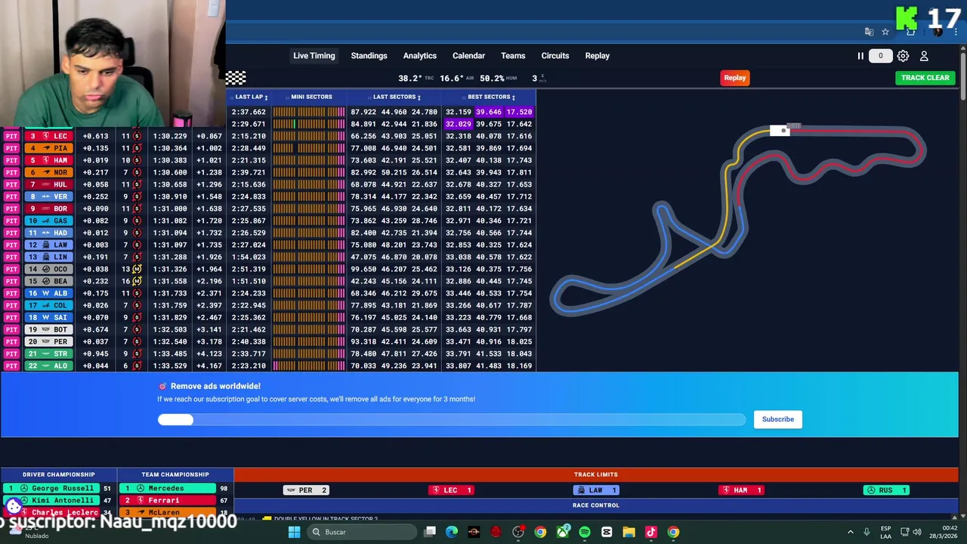Click LAW 1 track limits badge
967x544 pixels.
pyautogui.click(x=595, y=490)
